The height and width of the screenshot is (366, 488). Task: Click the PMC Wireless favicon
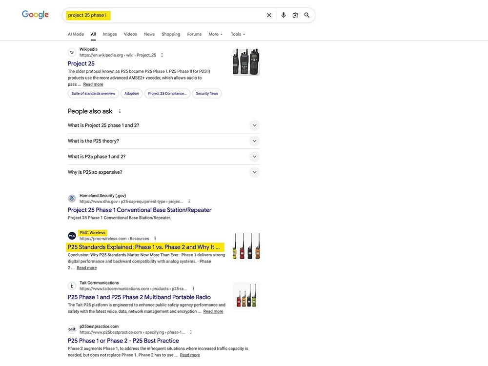click(x=72, y=236)
